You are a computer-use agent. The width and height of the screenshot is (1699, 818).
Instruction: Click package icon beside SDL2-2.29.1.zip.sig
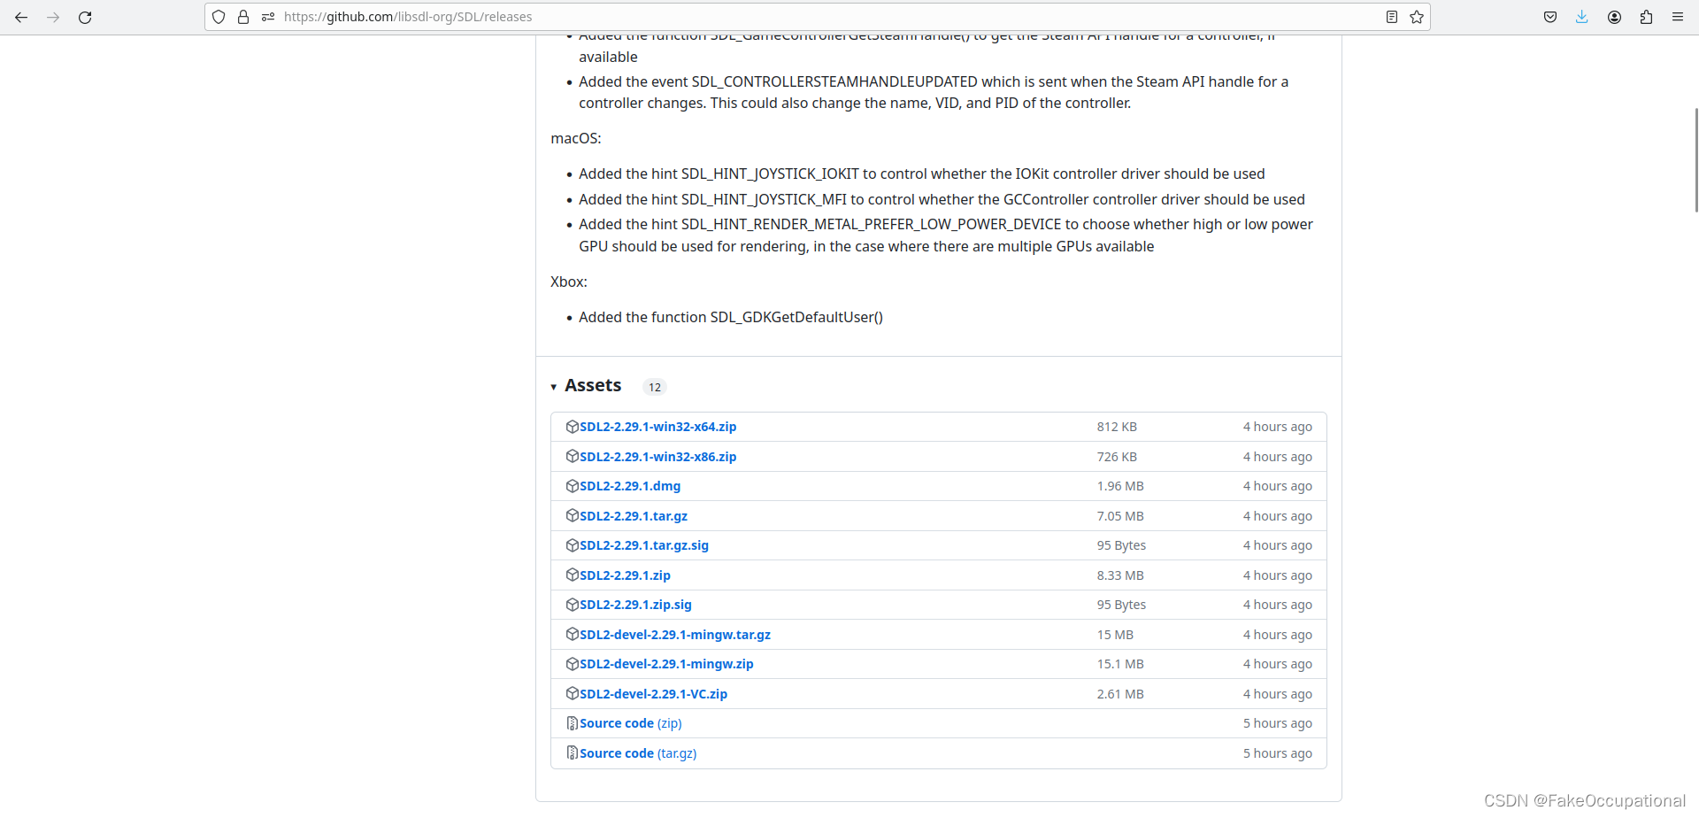[573, 605]
